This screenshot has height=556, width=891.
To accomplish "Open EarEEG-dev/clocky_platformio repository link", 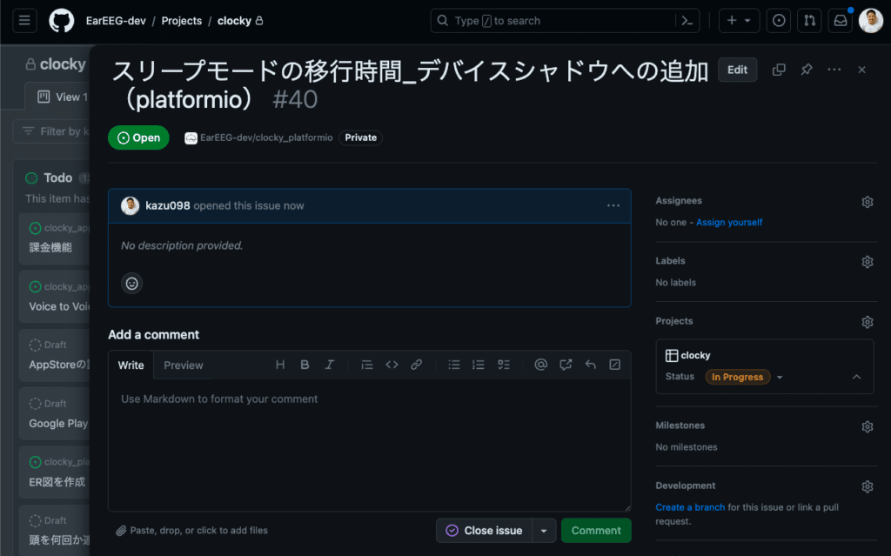I will pyautogui.click(x=266, y=137).
